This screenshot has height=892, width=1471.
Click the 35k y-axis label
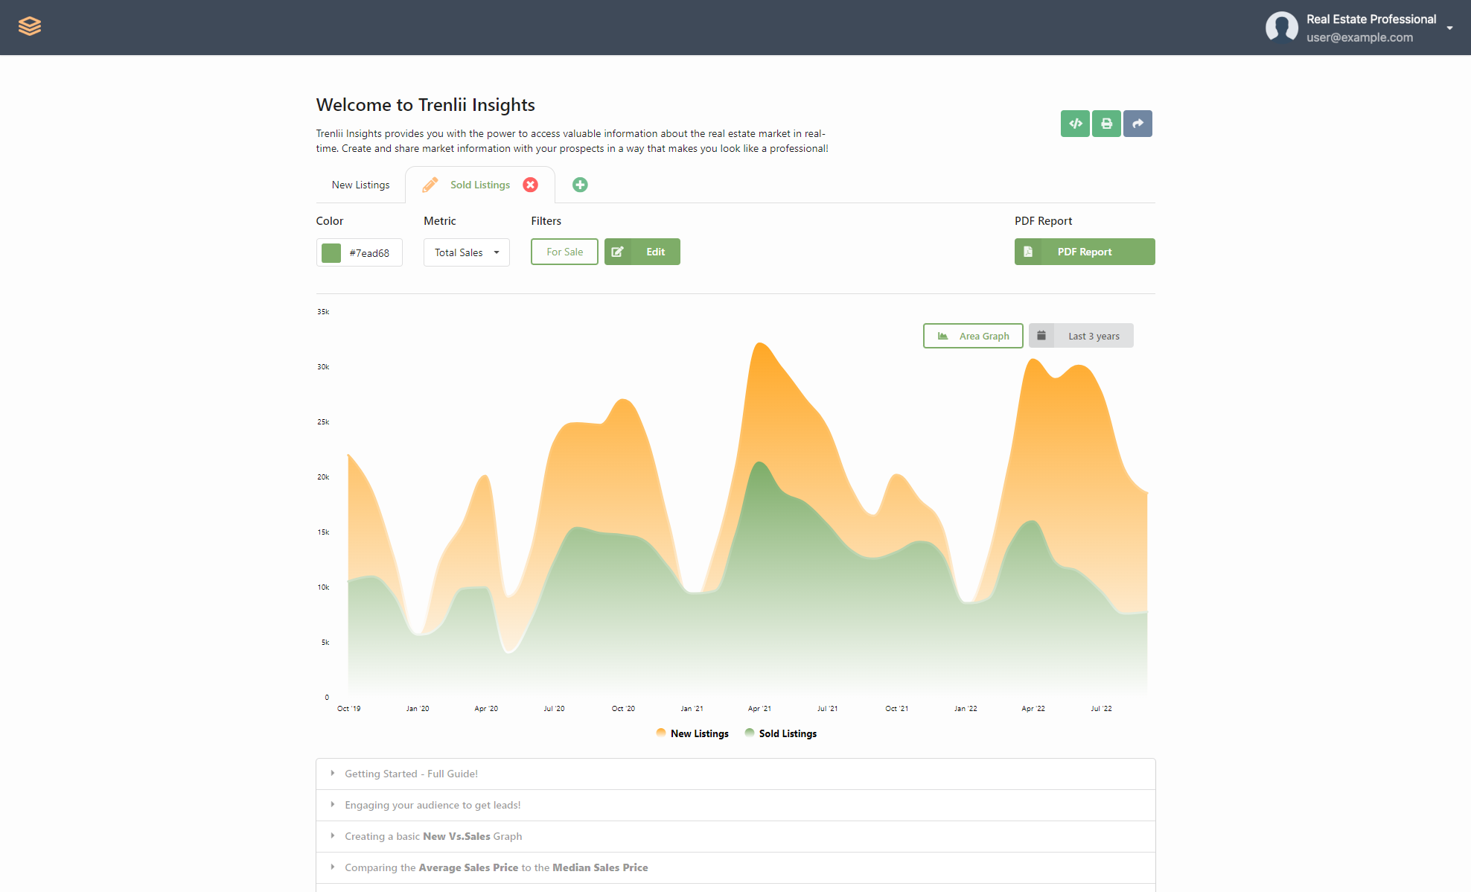coord(323,312)
